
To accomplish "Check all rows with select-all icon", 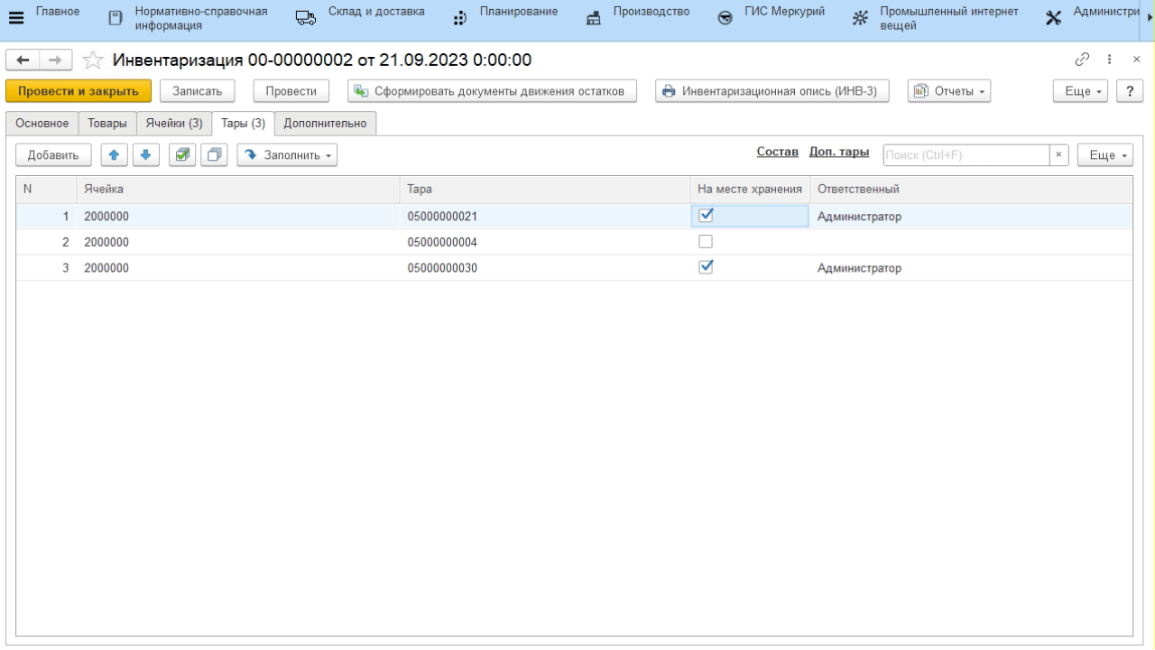I will (x=182, y=155).
